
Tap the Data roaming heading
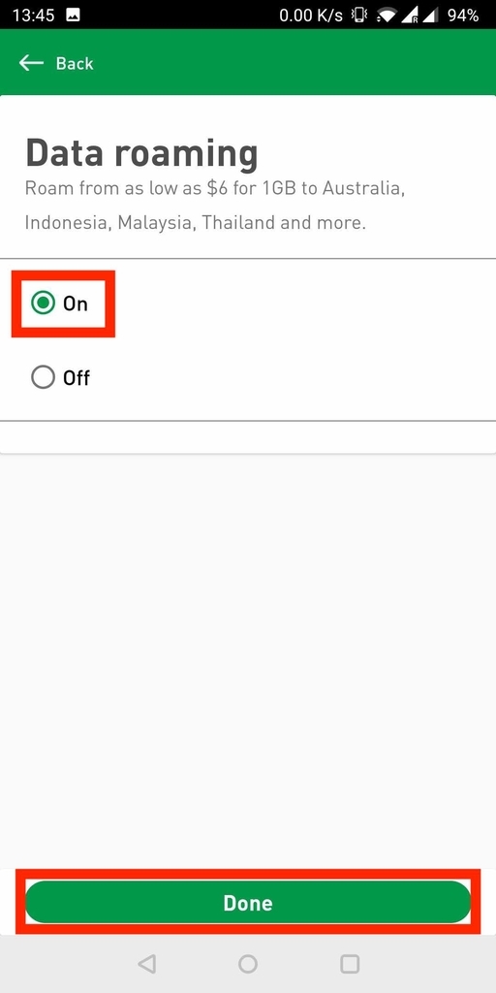coord(141,153)
